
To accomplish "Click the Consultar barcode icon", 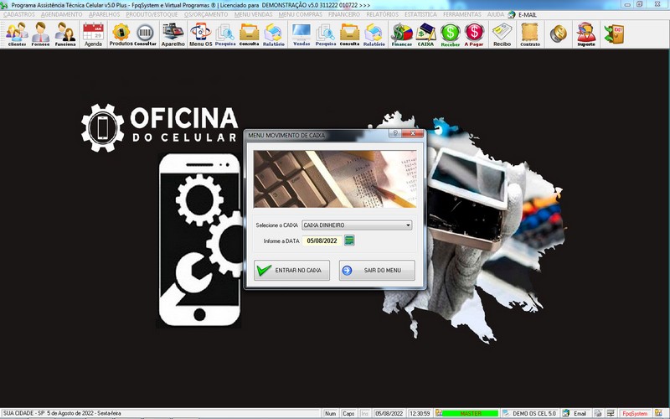I will pyautogui.click(x=145, y=34).
